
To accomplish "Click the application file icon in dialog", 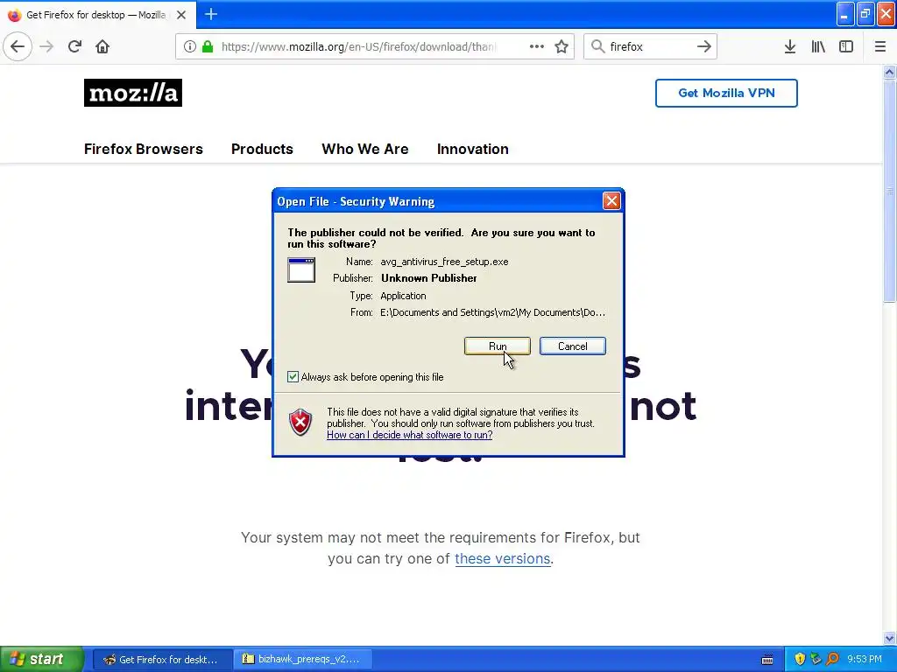I will (x=301, y=269).
